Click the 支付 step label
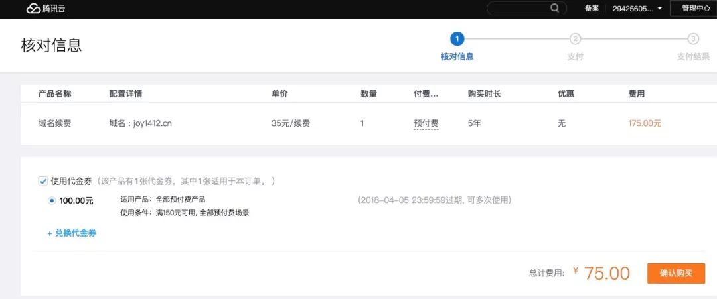The image size is (717, 299). pyautogui.click(x=575, y=57)
